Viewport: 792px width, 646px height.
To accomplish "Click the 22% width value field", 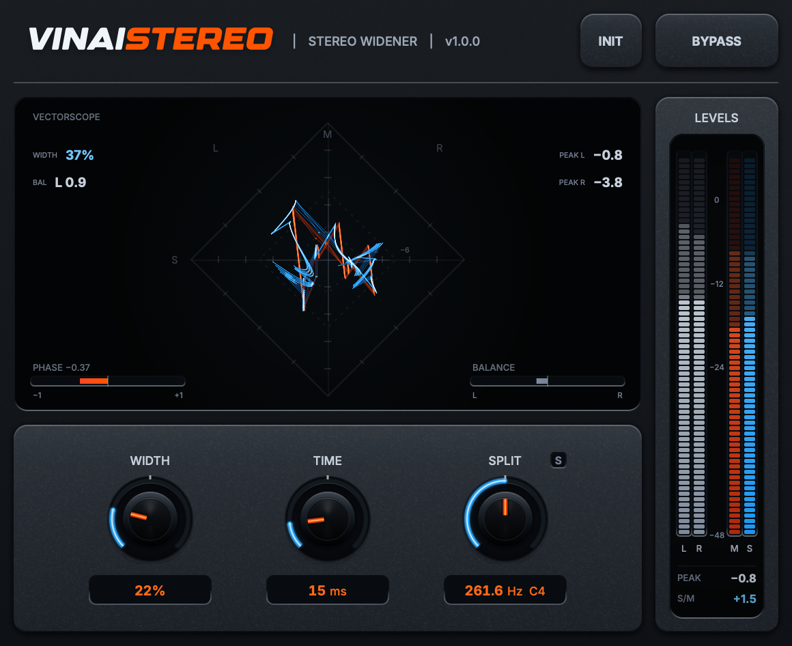I will 150,590.
